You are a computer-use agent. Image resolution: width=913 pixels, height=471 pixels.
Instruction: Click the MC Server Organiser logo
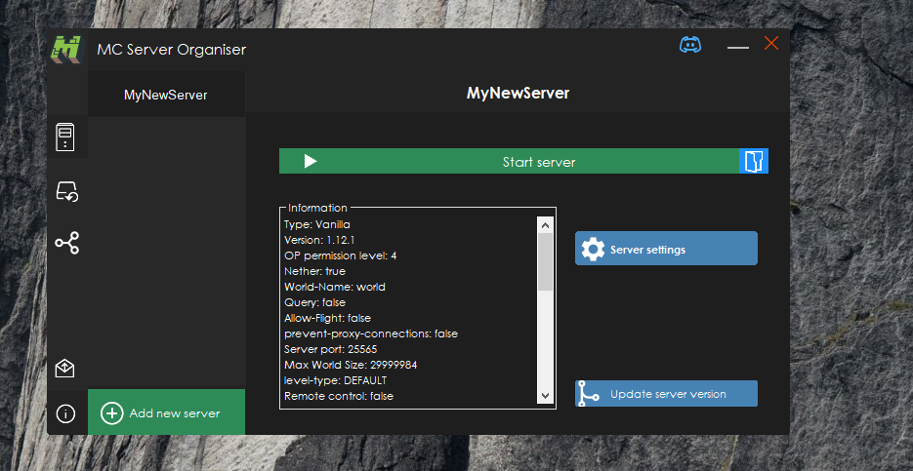click(66, 48)
